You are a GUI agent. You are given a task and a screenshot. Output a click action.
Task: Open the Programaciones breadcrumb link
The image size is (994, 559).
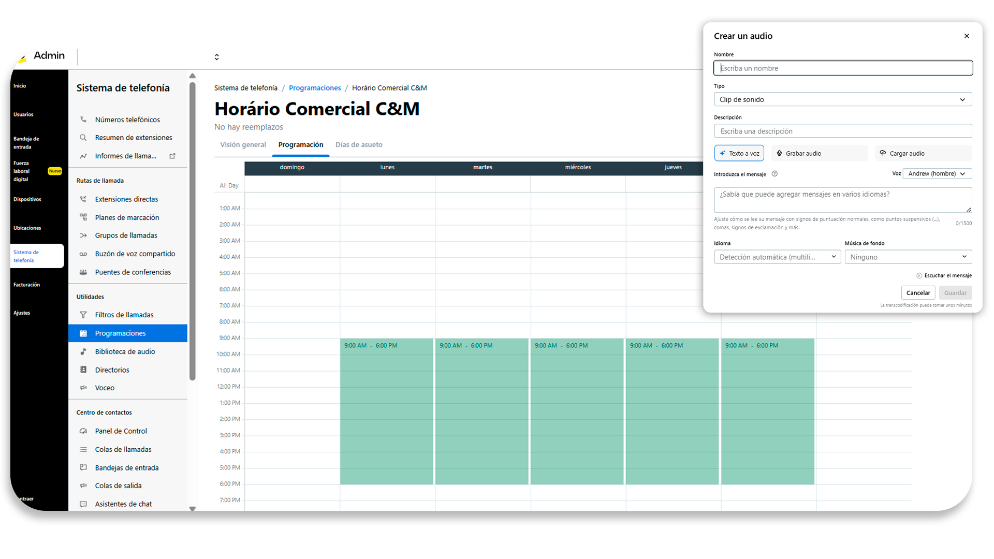315,88
